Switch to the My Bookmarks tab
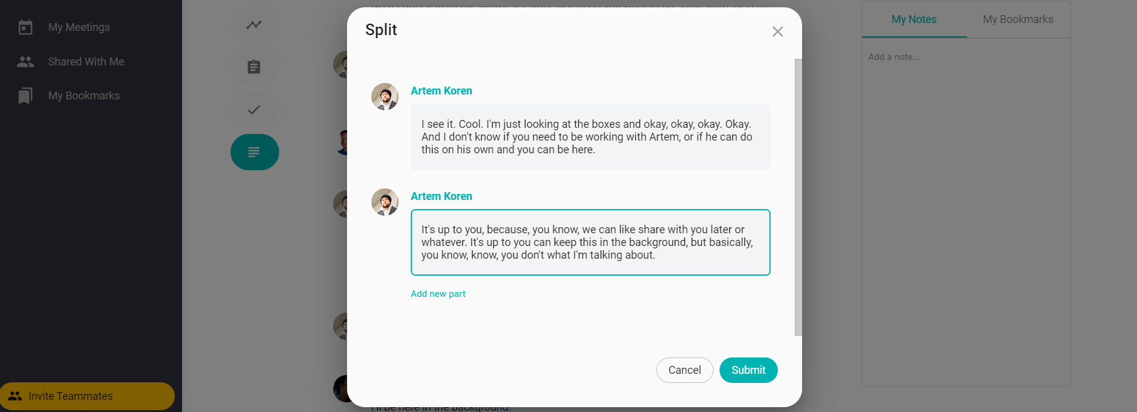This screenshot has height=412, width=1137. tap(1017, 19)
